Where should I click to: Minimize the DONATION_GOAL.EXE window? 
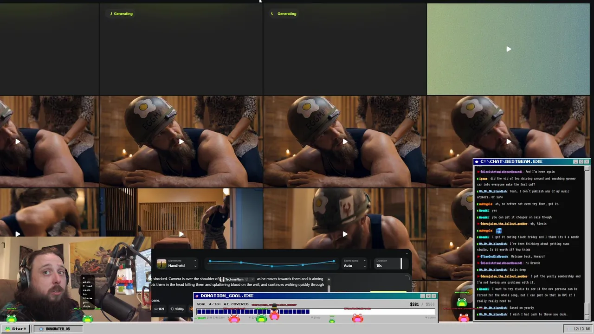422,296
